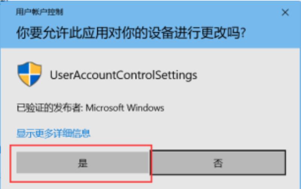This screenshot has width=301, height=189.
Task: Open the 显示更多详细信息 link
Action: pyautogui.click(x=53, y=133)
